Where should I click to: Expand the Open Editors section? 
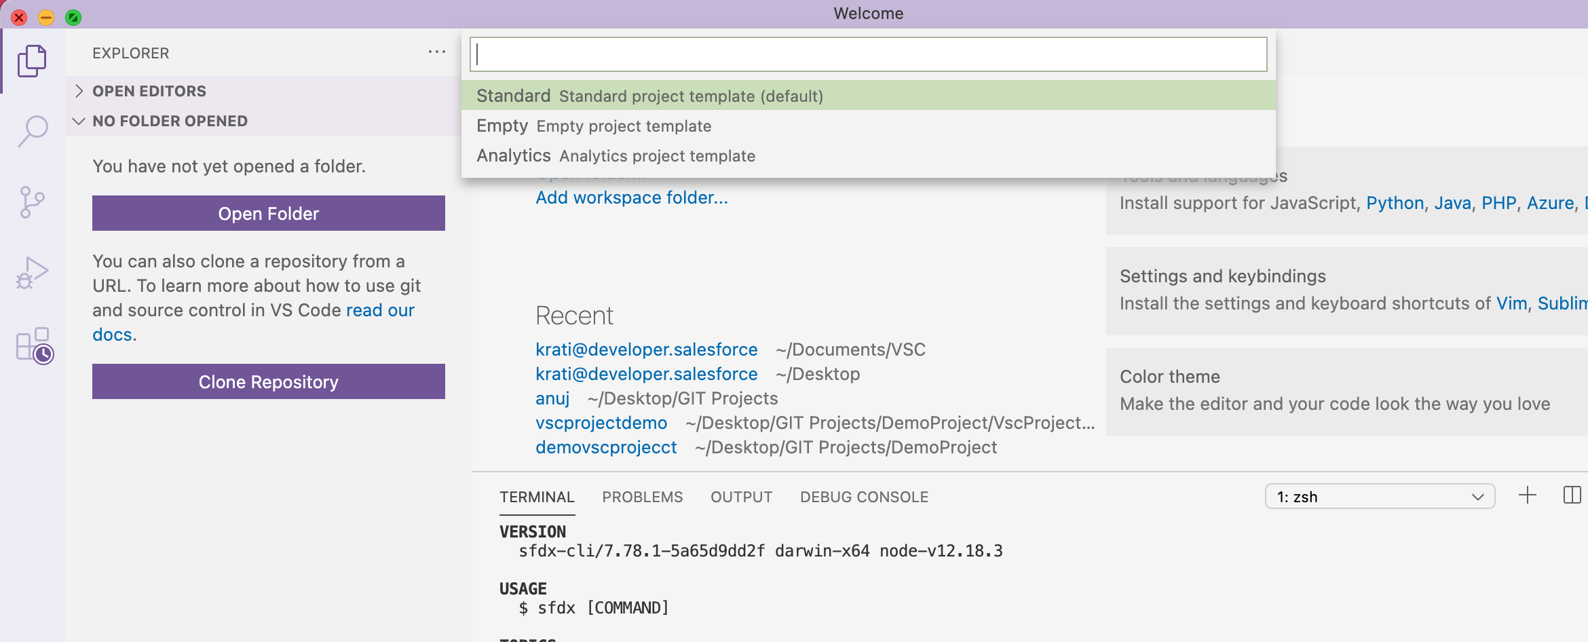(149, 91)
